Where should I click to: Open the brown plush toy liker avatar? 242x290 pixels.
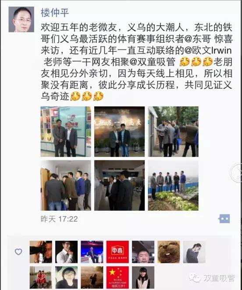(x=169, y=252)
